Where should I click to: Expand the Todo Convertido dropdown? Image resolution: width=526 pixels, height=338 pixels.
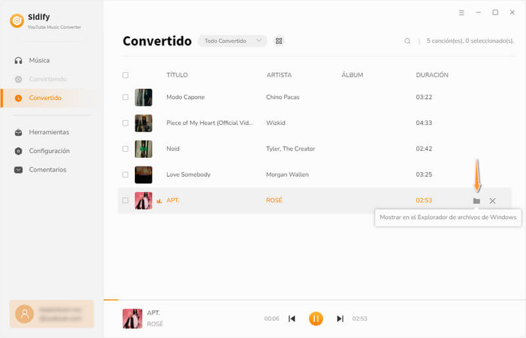pos(233,41)
